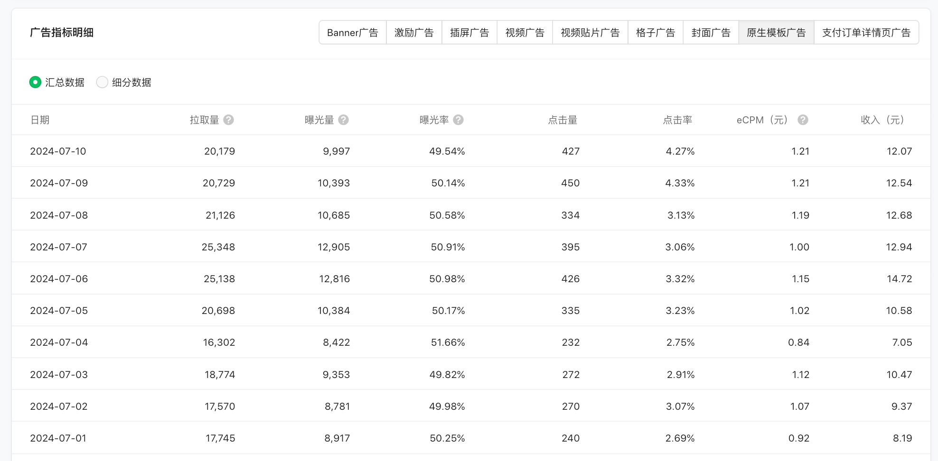Select the 汇总数据 radio button

coord(35,82)
